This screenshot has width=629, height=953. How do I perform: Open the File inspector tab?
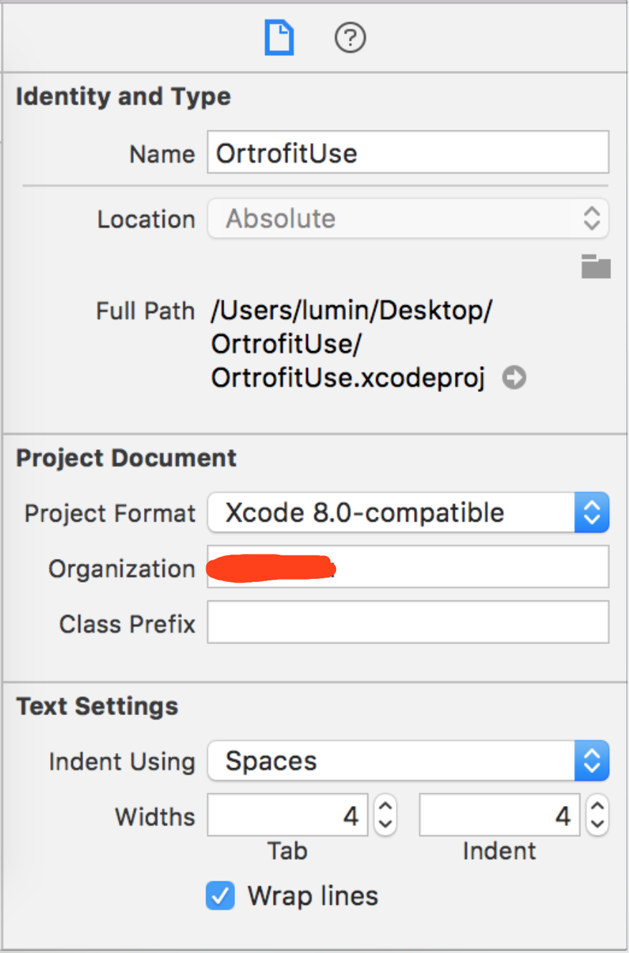[279, 37]
